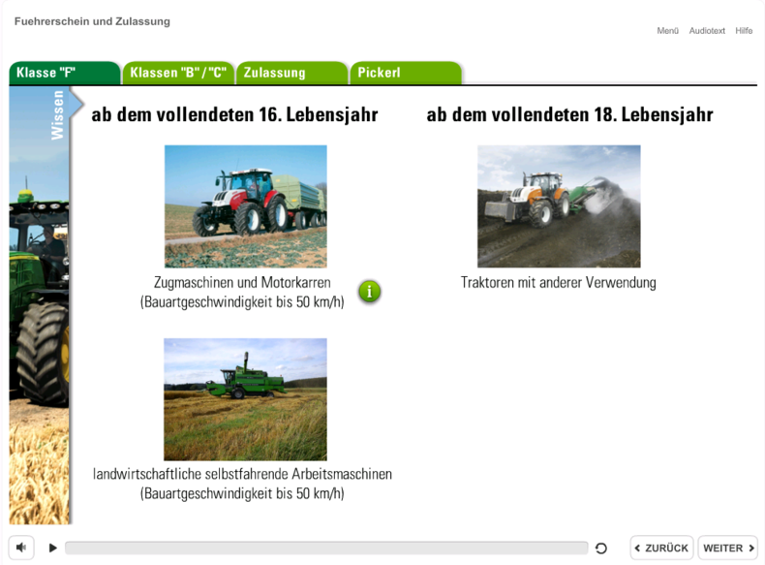
Task: Click the green combine harvester image
Action: tap(245, 398)
